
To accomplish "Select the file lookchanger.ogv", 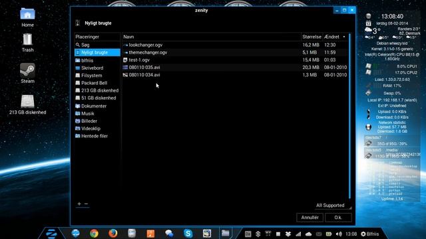I will [145, 45].
